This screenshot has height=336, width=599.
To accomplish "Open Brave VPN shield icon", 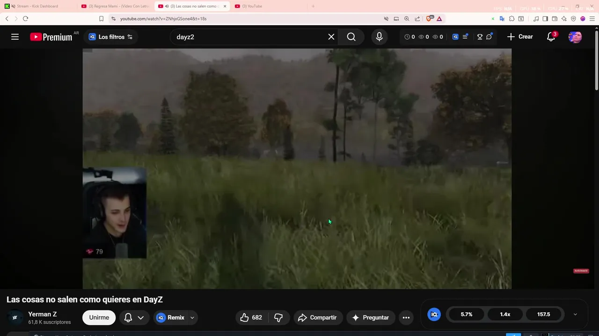I will [573, 19].
